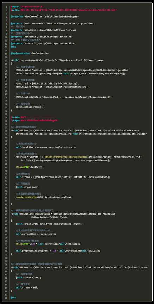Click the #pragma mark NSURLSessionDataDelegate line

coord(34,120)
